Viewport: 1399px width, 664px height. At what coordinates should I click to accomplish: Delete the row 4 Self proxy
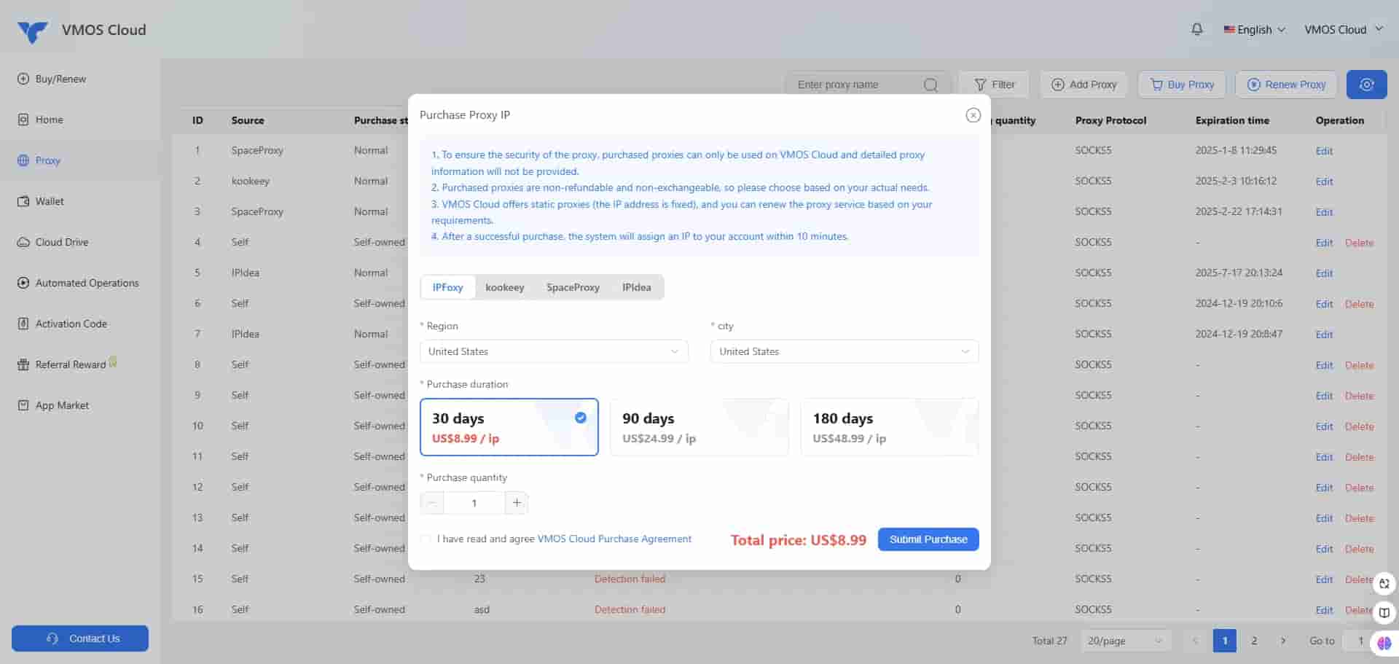1359,243
